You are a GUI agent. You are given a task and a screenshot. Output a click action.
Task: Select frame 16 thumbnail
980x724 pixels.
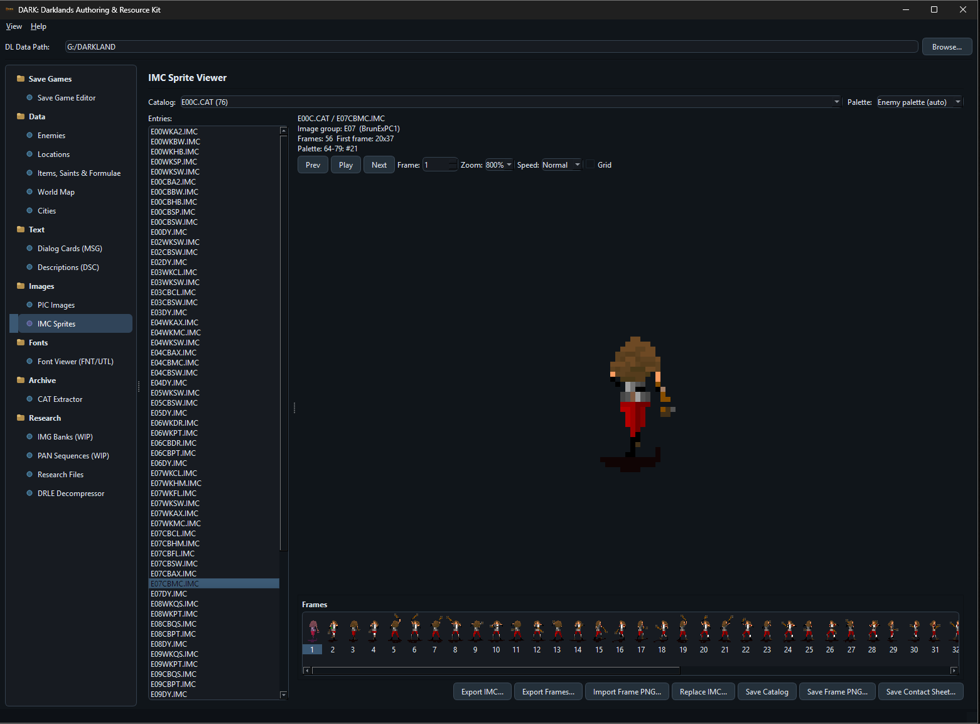coord(620,635)
